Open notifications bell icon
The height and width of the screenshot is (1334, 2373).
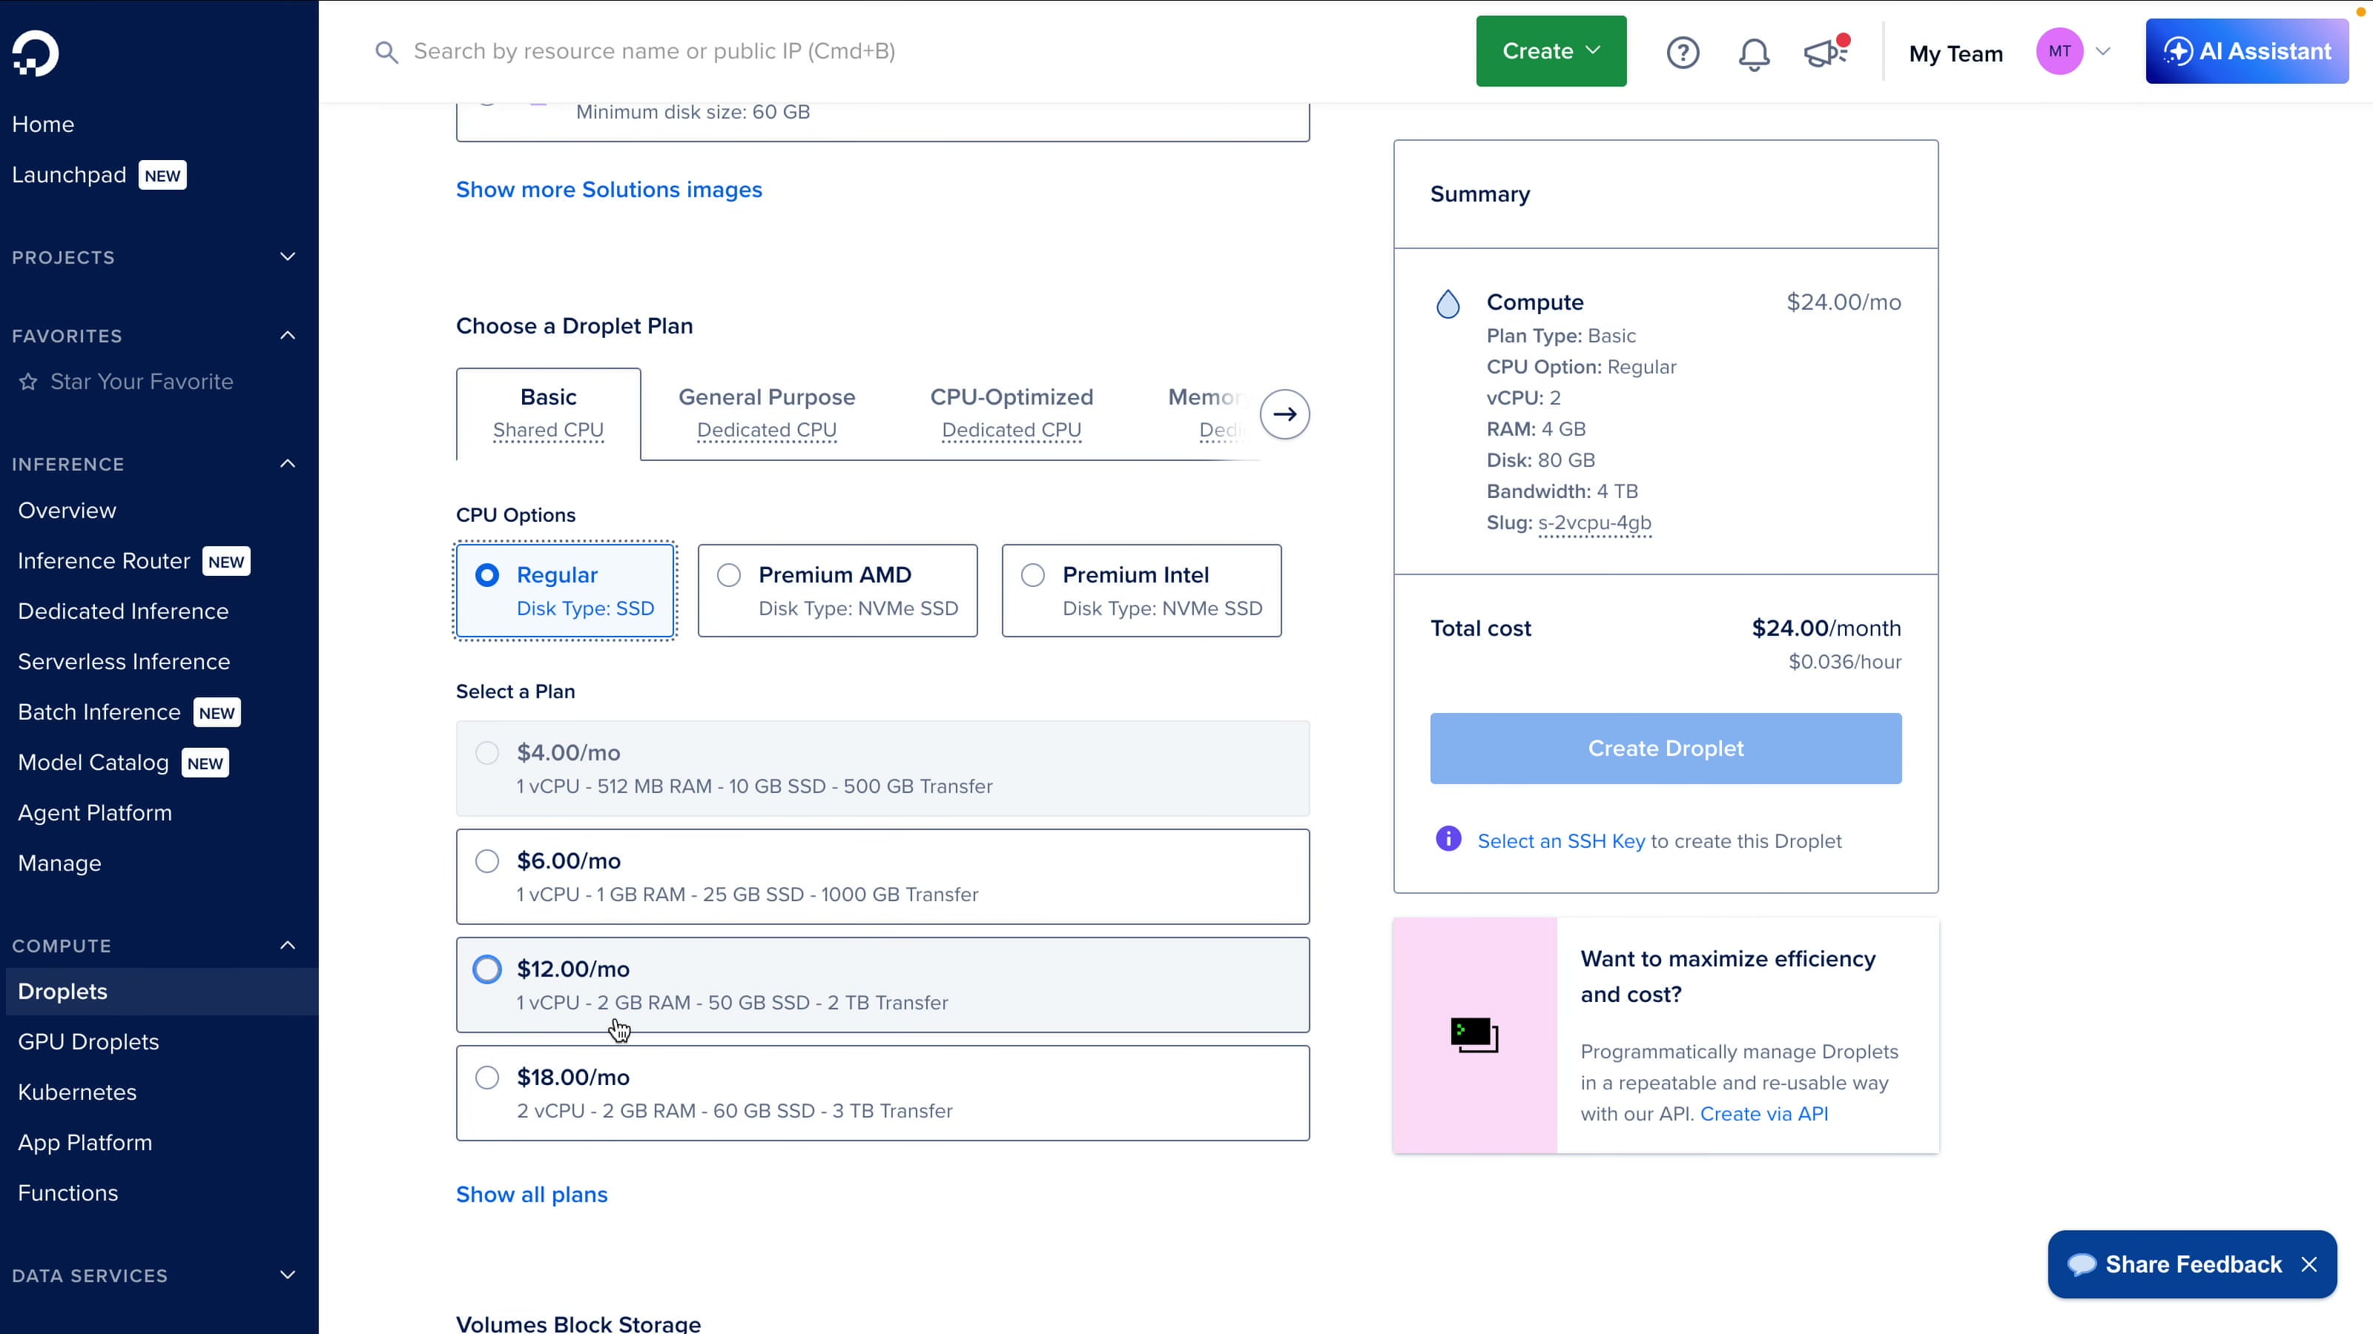pos(1754,53)
